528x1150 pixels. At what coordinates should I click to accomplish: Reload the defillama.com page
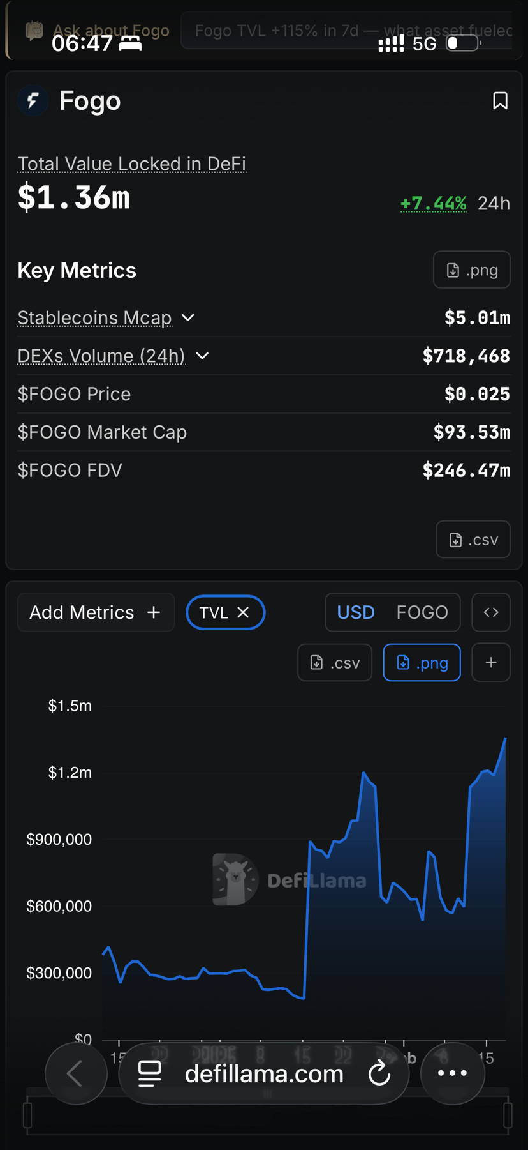pyautogui.click(x=379, y=1073)
